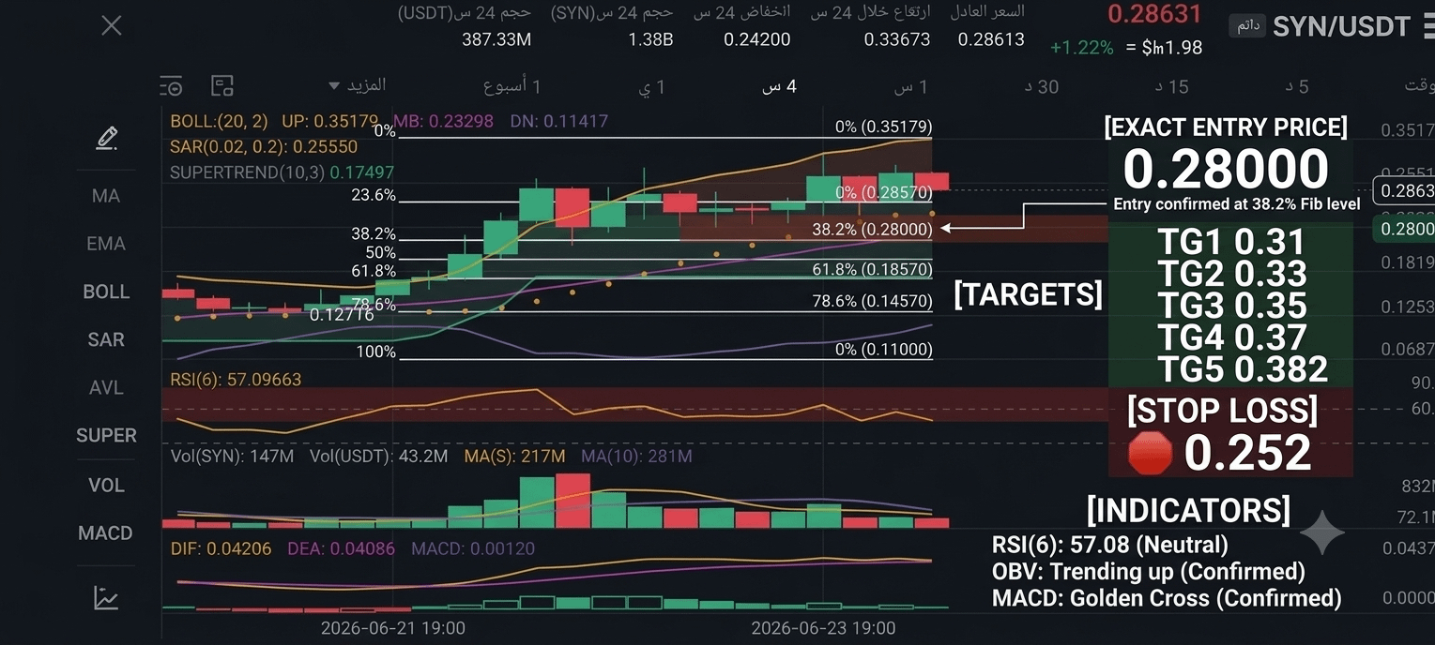This screenshot has width=1435, height=645.
Task: Toggle the SAR indicator
Action: click(x=106, y=339)
